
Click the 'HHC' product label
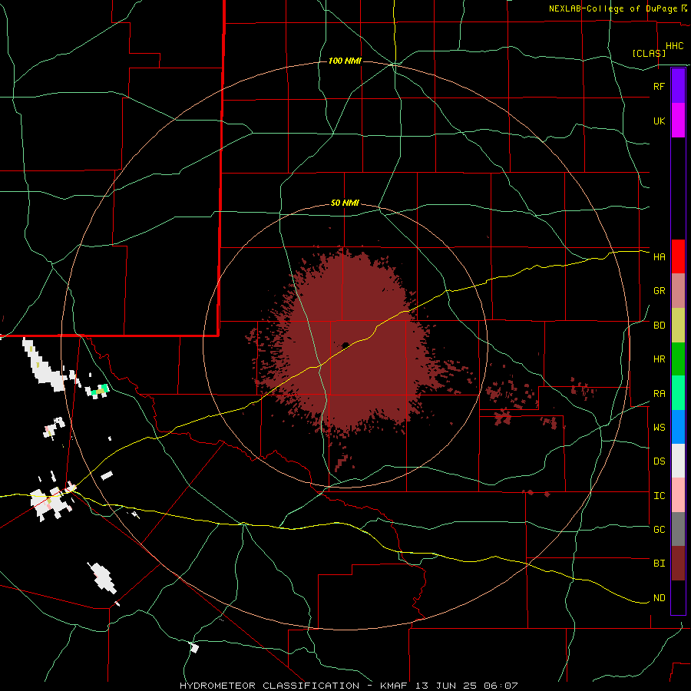674,46
